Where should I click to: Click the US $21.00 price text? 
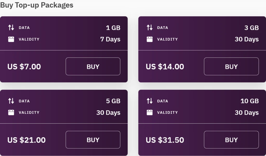point(26,140)
